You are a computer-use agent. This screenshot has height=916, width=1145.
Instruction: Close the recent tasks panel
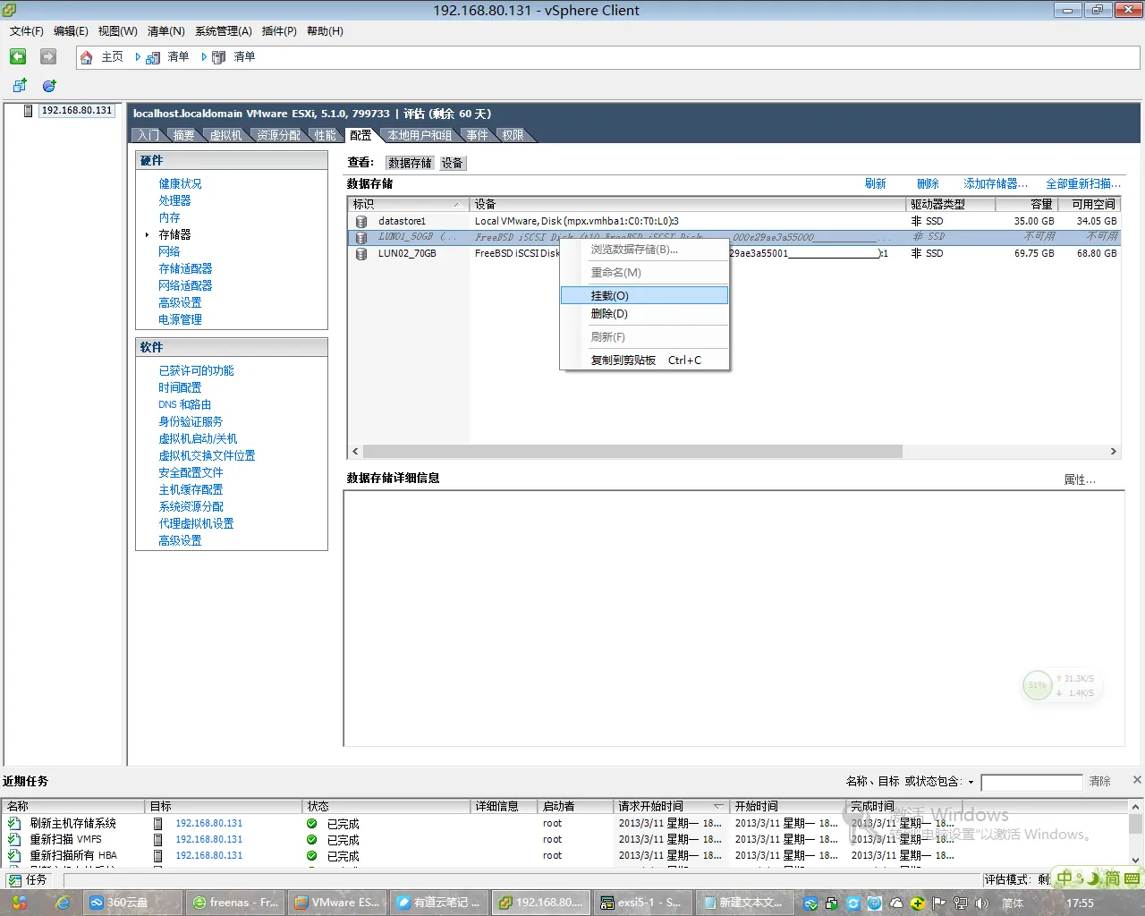click(1137, 780)
